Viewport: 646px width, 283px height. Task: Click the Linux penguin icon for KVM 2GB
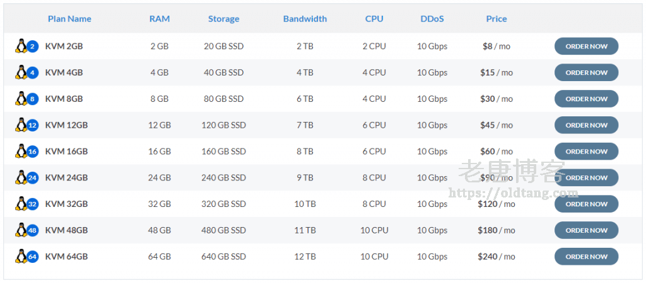pos(21,46)
